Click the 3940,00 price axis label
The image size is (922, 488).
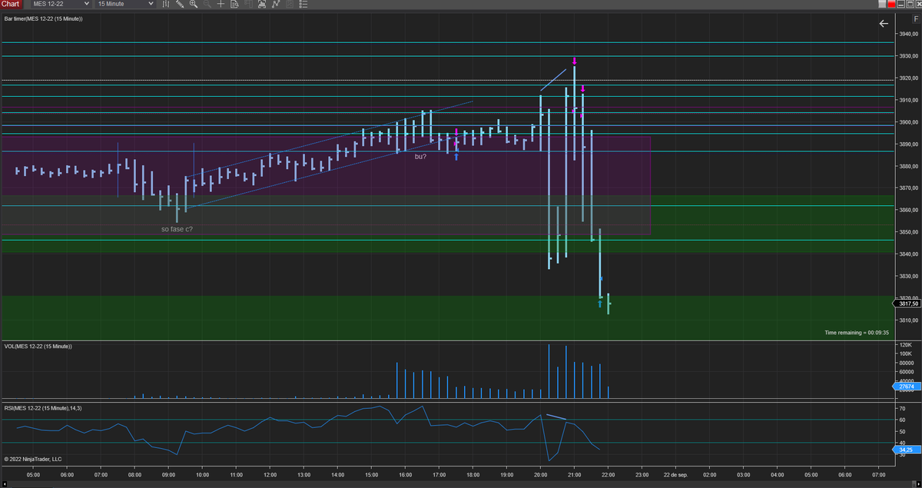[909, 35]
